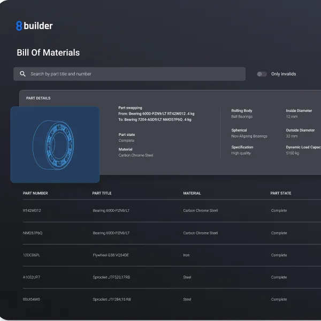Click the PART DETAILS panel header
The image size is (321, 321).
click(x=39, y=98)
